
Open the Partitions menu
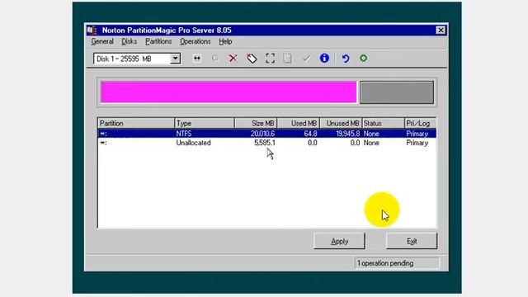point(158,41)
